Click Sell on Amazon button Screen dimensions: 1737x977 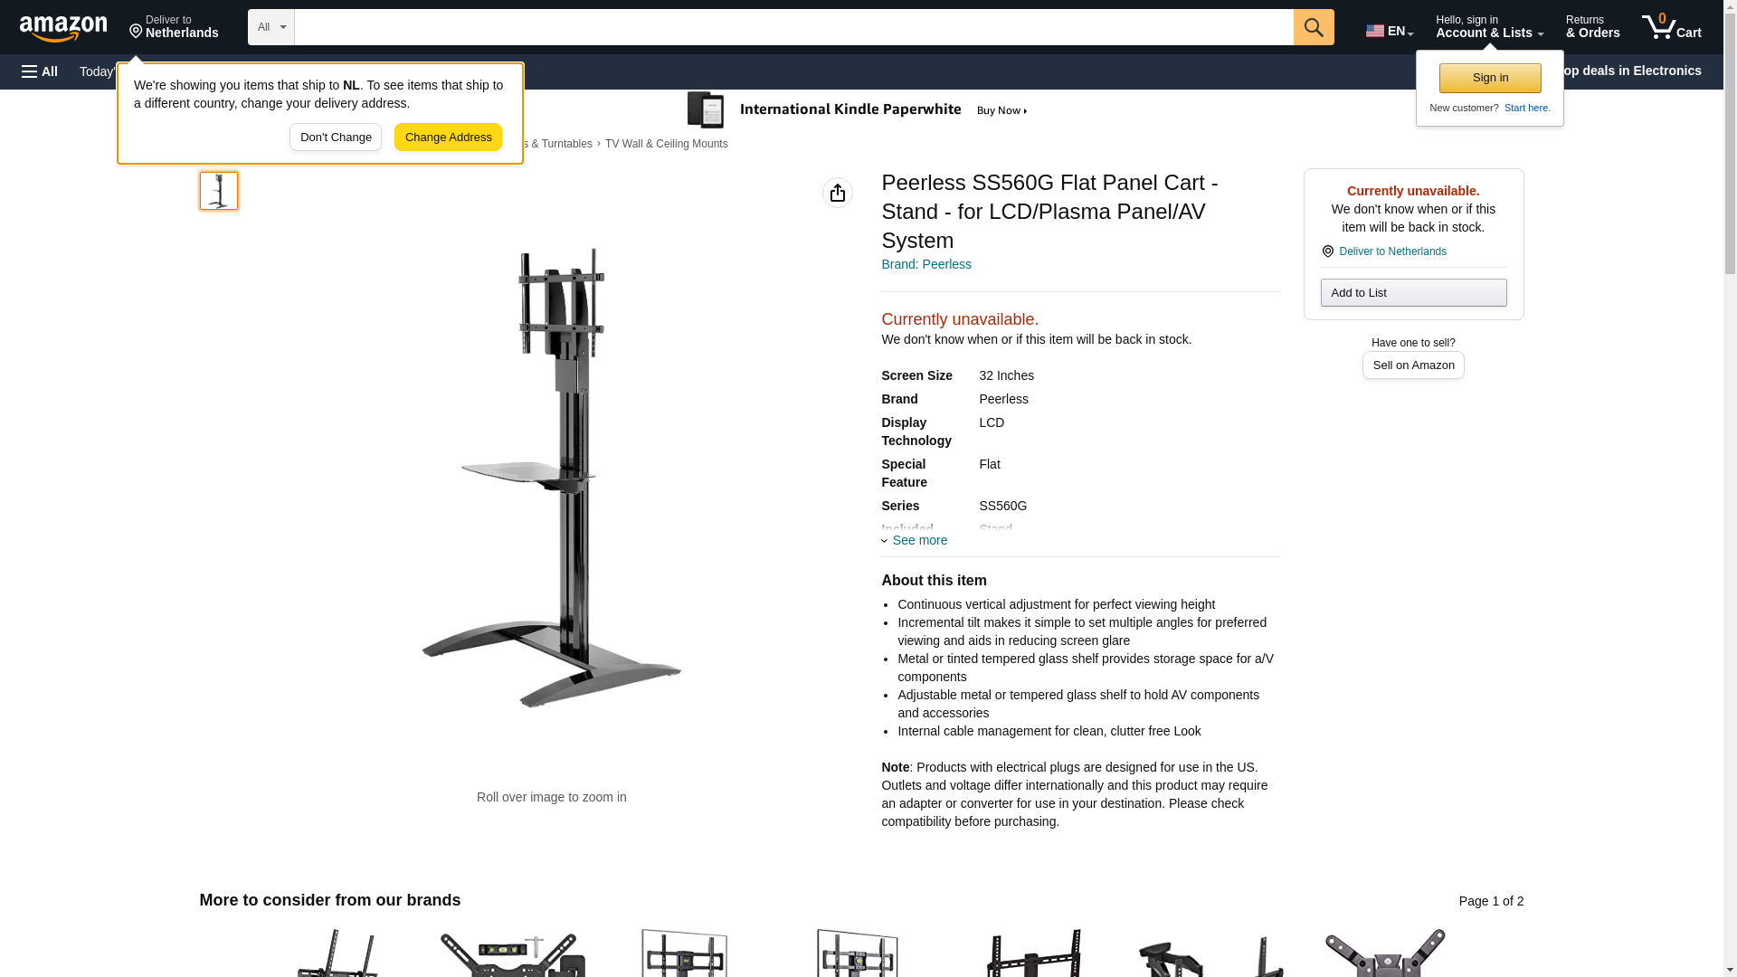click(x=1413, y=365)
